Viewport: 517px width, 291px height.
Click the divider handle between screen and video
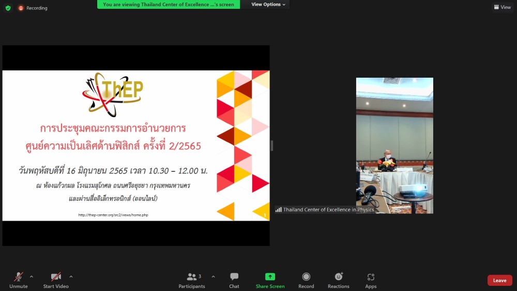click(x=272, y=146)
